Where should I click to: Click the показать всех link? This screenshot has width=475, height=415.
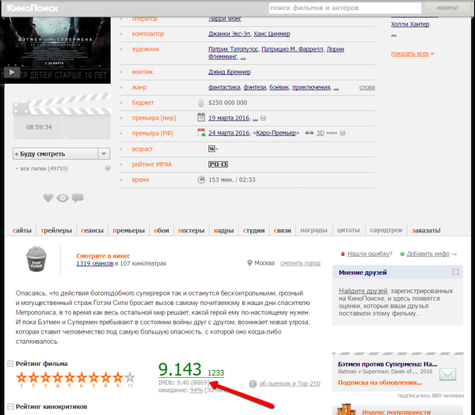(x=410, y=54)
